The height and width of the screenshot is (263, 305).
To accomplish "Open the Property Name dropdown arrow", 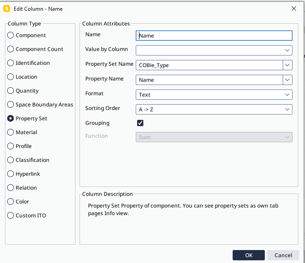I will (x=288, y=80).
